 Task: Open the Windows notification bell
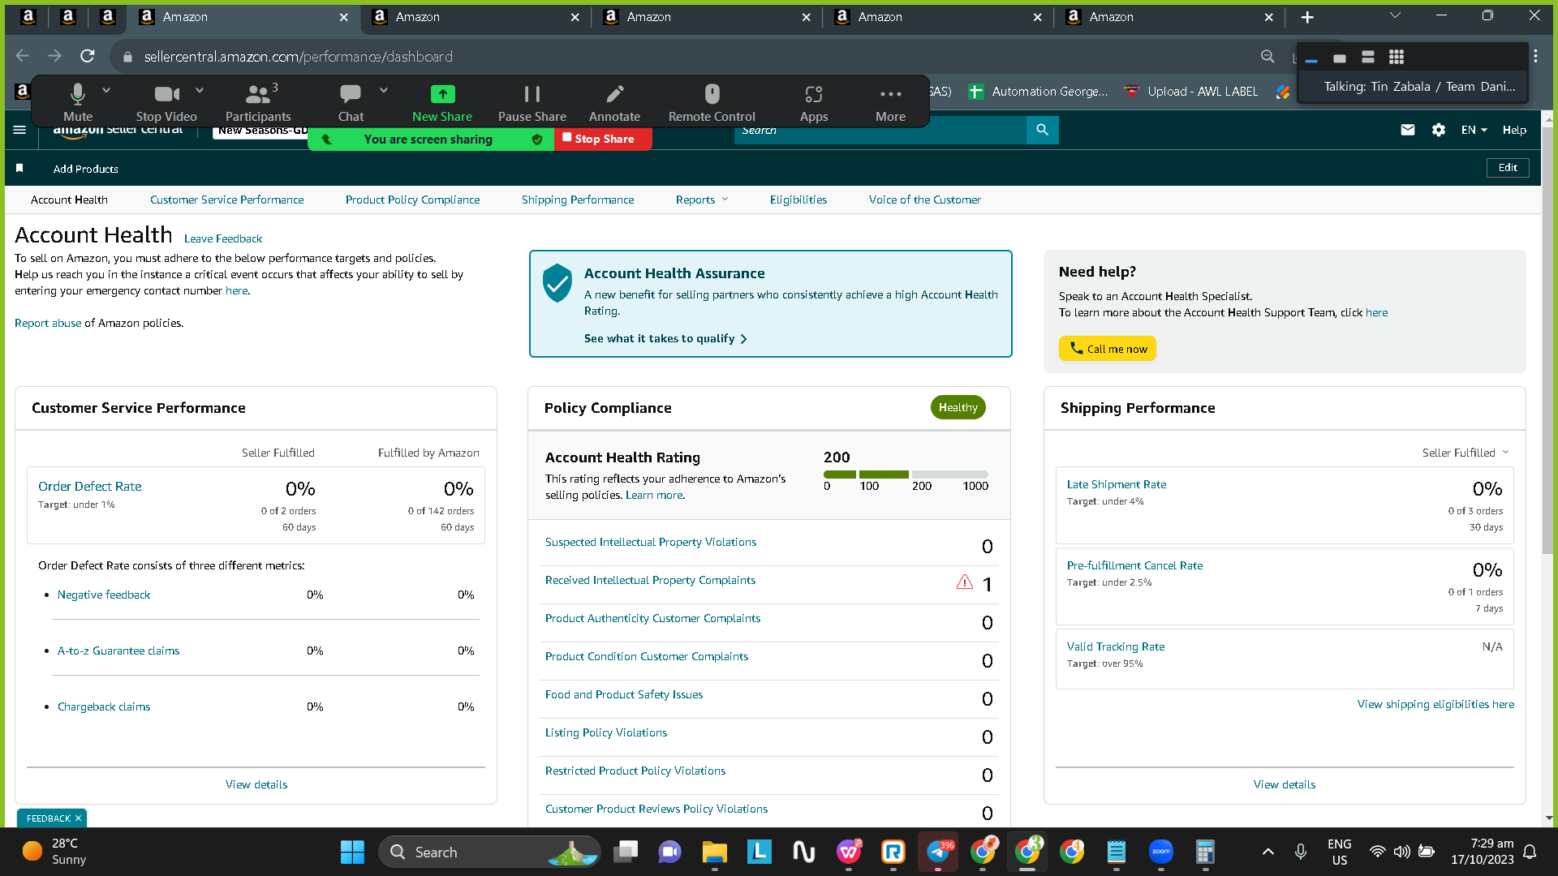pyautogui.click(x=1530, y=852)
